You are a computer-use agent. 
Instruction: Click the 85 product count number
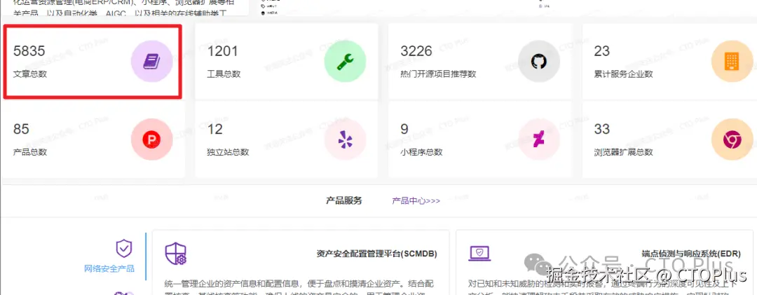pyautogui.click(x=21, y=129)
